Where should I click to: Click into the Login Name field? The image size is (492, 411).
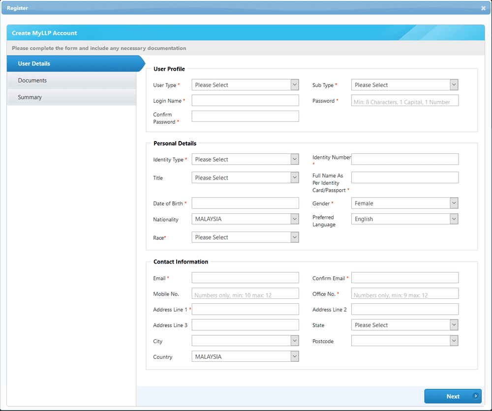tap(245, 100)
